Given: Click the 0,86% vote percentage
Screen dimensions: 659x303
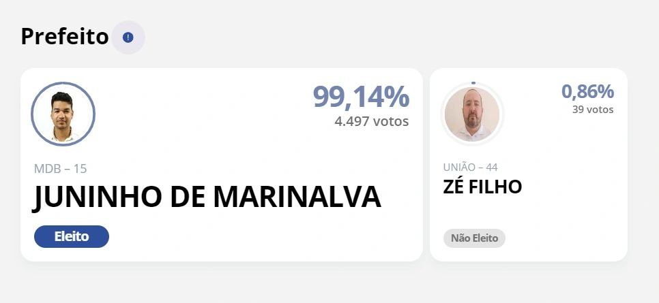Looking at the screenshot, I should point(587,91).
